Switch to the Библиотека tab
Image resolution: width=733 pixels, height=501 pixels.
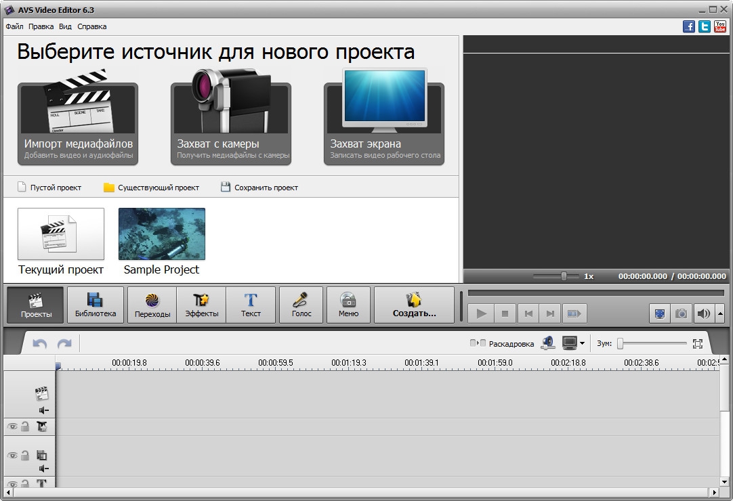pos(96,305)
